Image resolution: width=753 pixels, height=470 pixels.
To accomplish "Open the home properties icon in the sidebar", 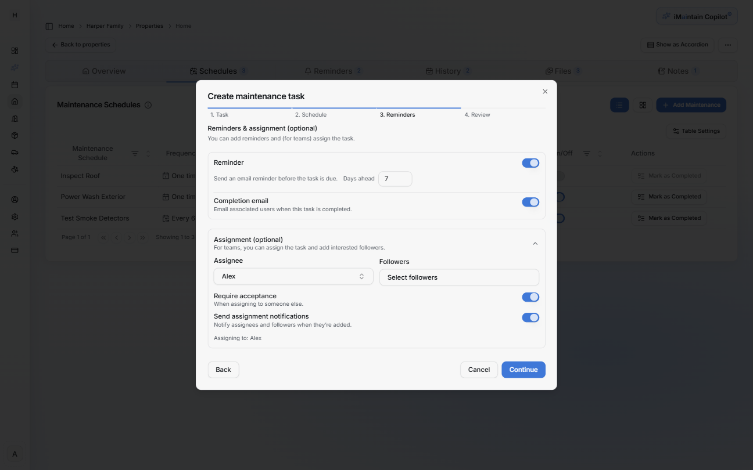I will 15,102.
